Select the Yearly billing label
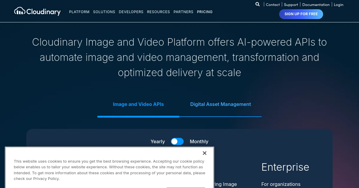Viewport: 359px width, 188px height. tap(158, 142)
